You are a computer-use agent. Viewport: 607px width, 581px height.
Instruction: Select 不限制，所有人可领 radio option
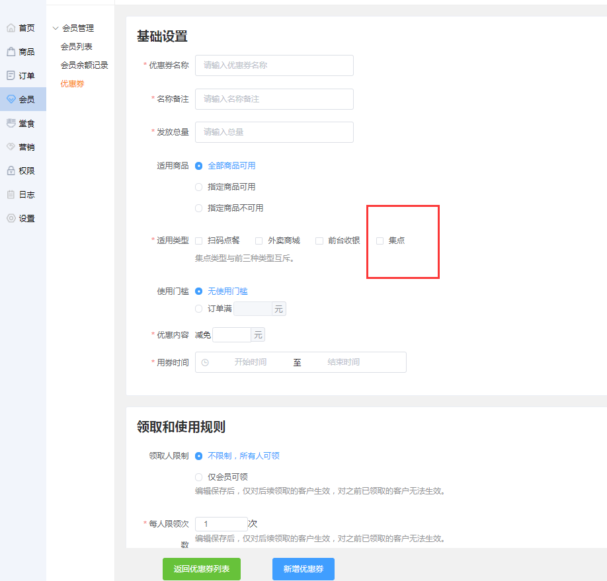pos(198,456)
